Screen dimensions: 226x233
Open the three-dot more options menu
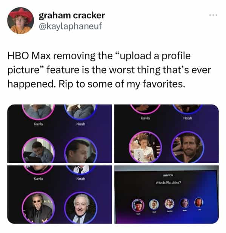[x=213, y=15]
